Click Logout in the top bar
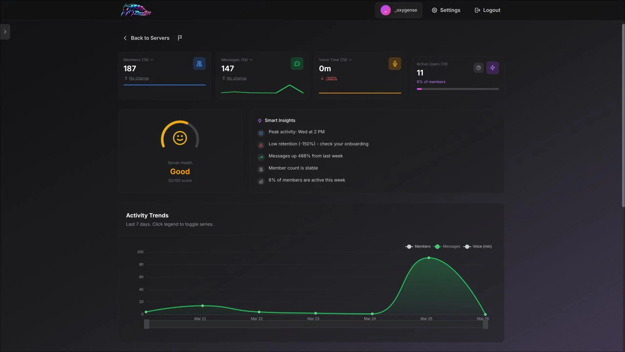 [487, 10]
